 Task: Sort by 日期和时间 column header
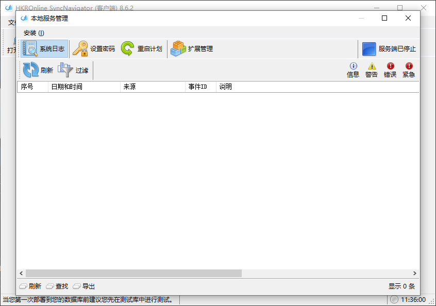84,87
